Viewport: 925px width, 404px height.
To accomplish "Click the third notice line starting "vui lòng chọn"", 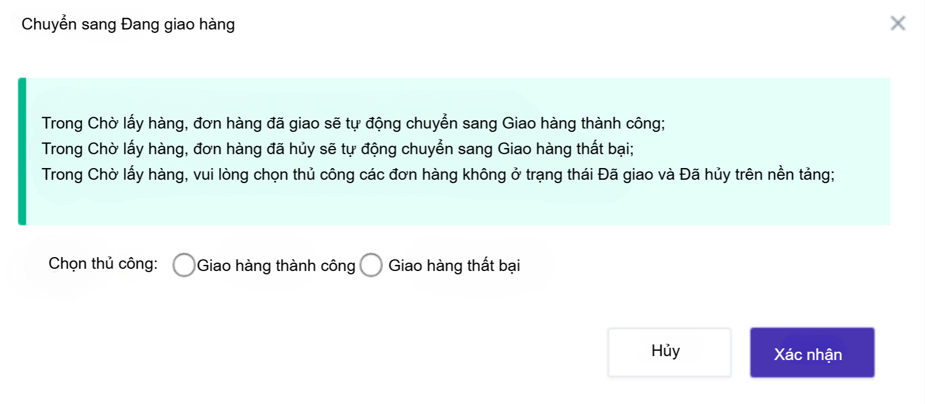I will (438, 174).
